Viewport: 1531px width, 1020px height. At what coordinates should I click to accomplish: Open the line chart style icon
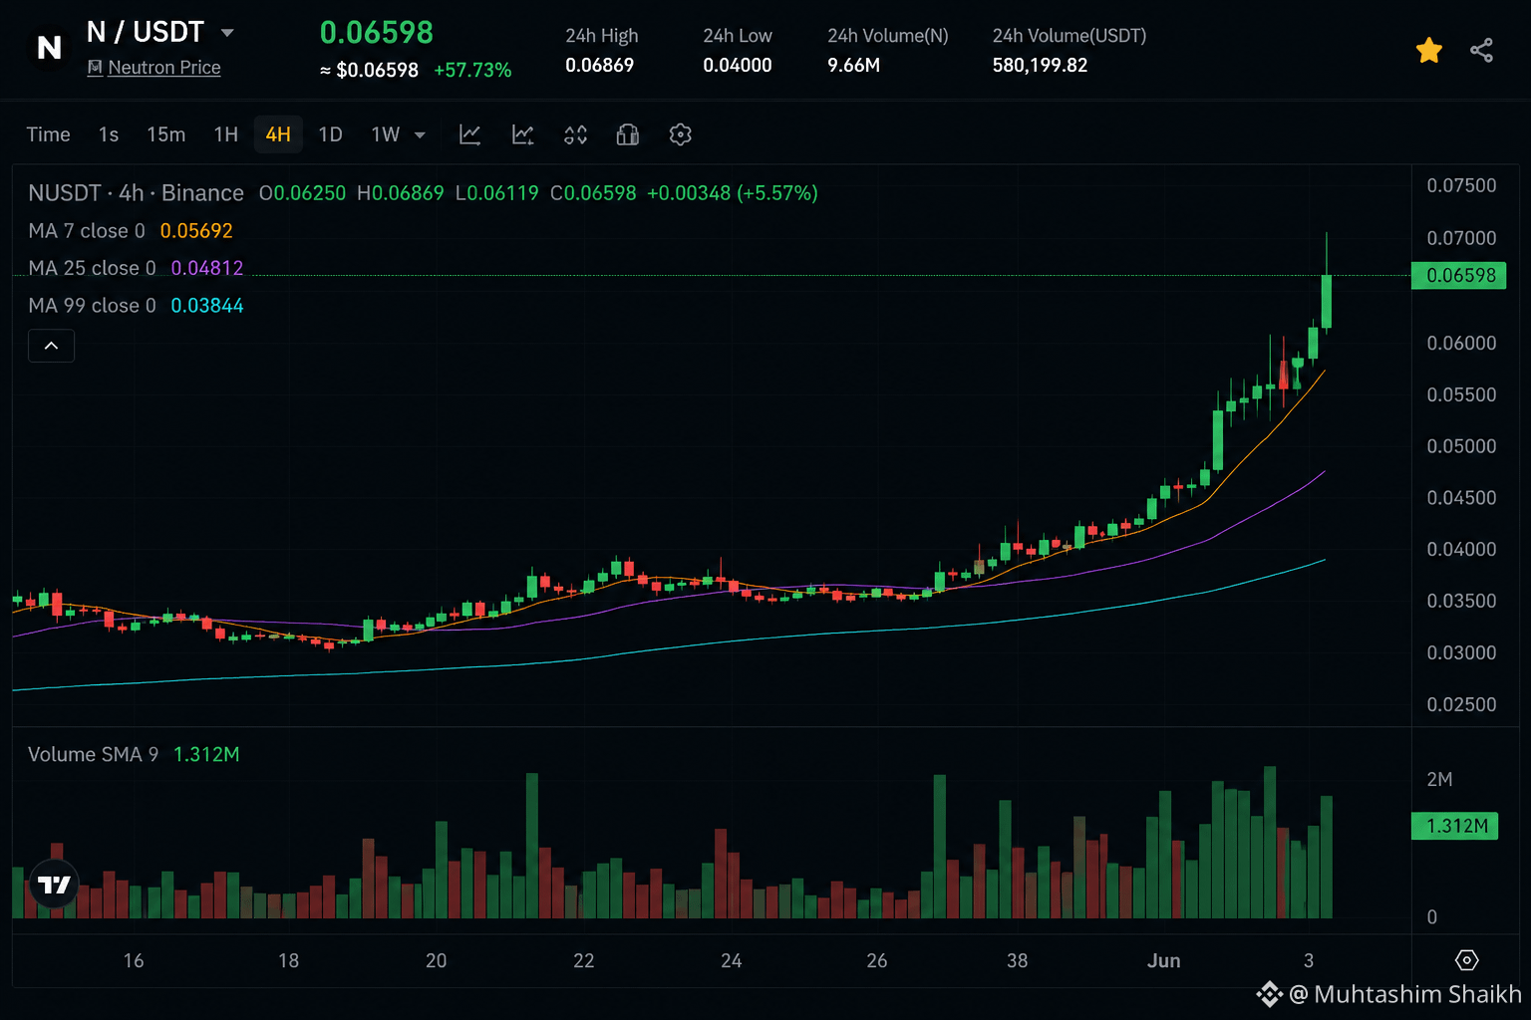(469, 134)
